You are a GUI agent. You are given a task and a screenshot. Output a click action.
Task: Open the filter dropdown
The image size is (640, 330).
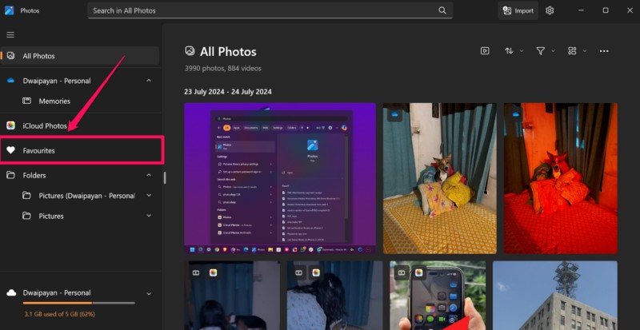pyautogui.click(x=544, y=51)
